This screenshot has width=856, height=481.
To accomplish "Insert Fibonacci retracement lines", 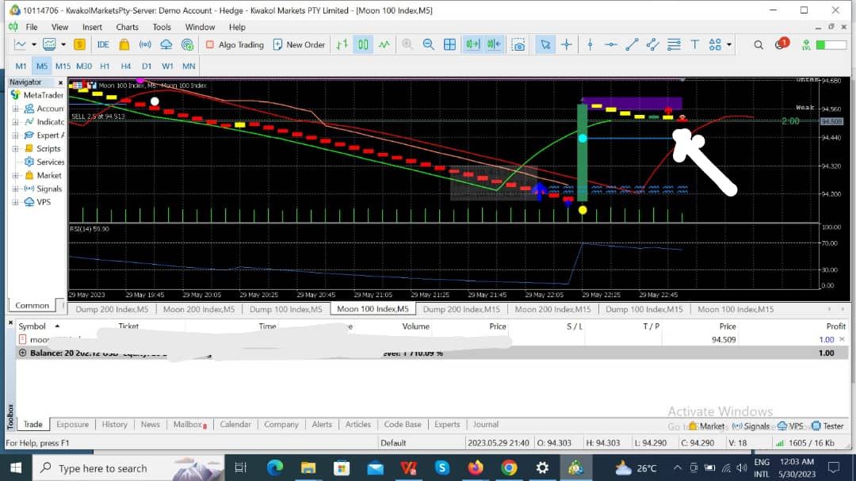I will pos(674,44).
